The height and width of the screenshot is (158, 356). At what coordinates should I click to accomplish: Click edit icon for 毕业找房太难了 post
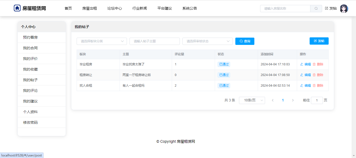coord(302,64)
